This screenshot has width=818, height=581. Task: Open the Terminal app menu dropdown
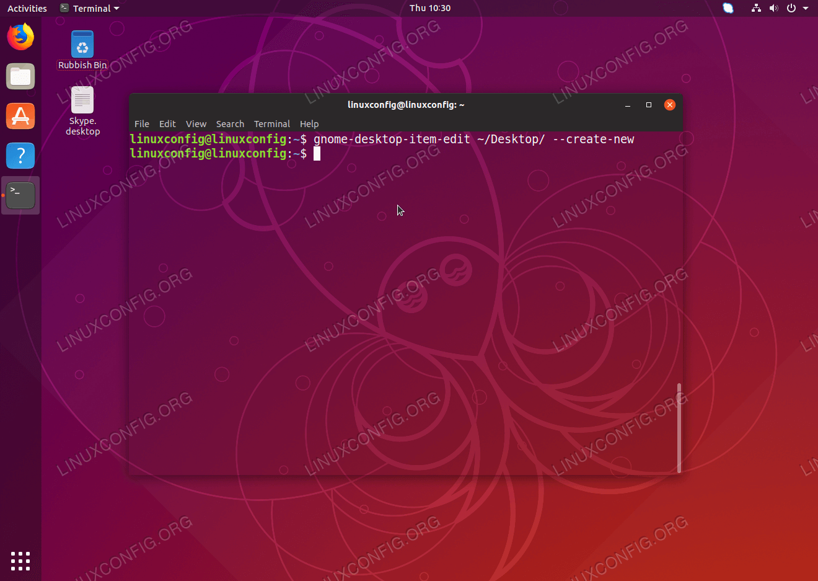coord(89,8)
